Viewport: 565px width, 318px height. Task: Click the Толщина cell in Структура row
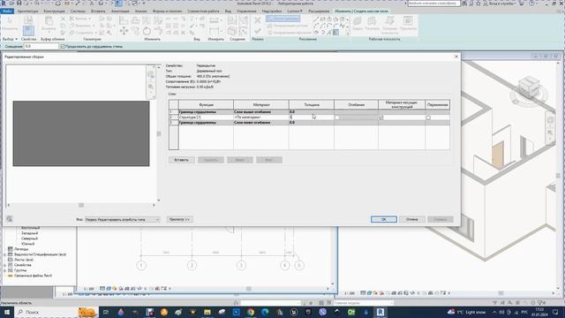click(x=312, y=117)
